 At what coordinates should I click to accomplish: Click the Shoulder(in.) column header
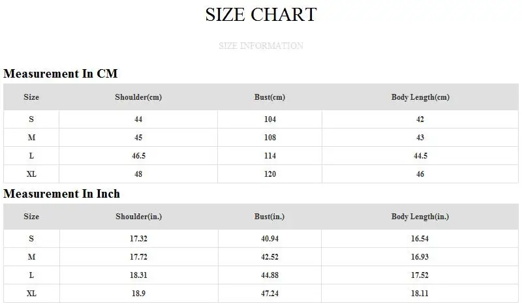click(138, 217)
